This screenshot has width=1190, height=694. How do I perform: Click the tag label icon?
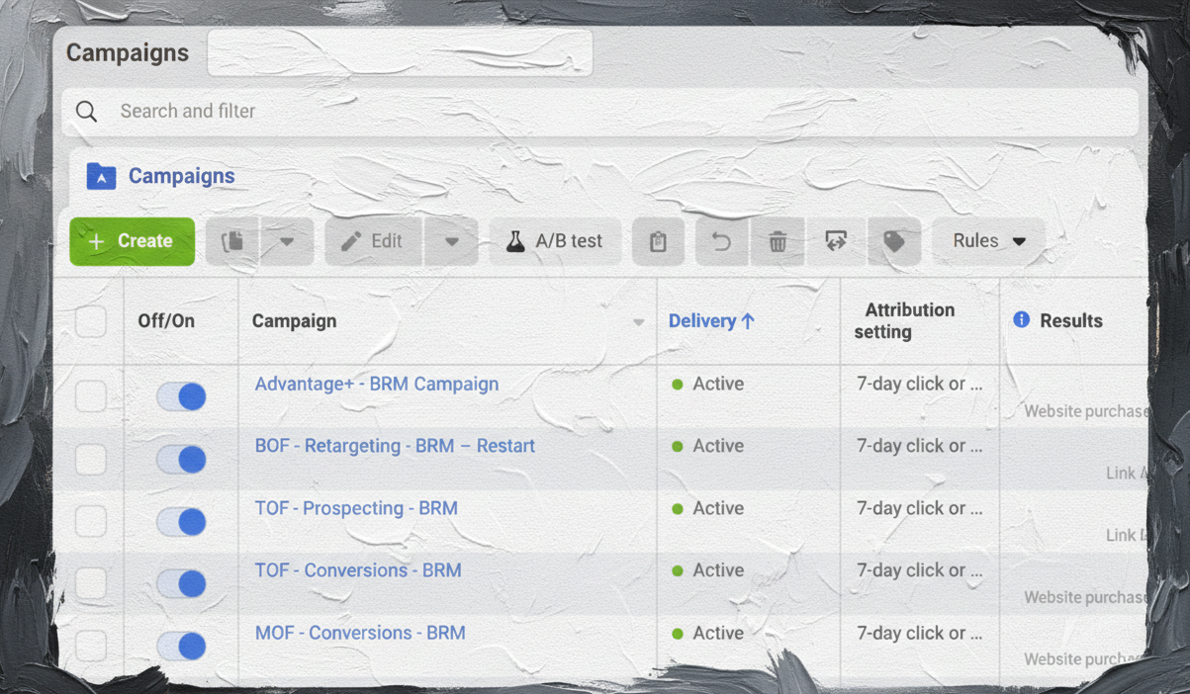pyautogui.click(x=894, y=242)
